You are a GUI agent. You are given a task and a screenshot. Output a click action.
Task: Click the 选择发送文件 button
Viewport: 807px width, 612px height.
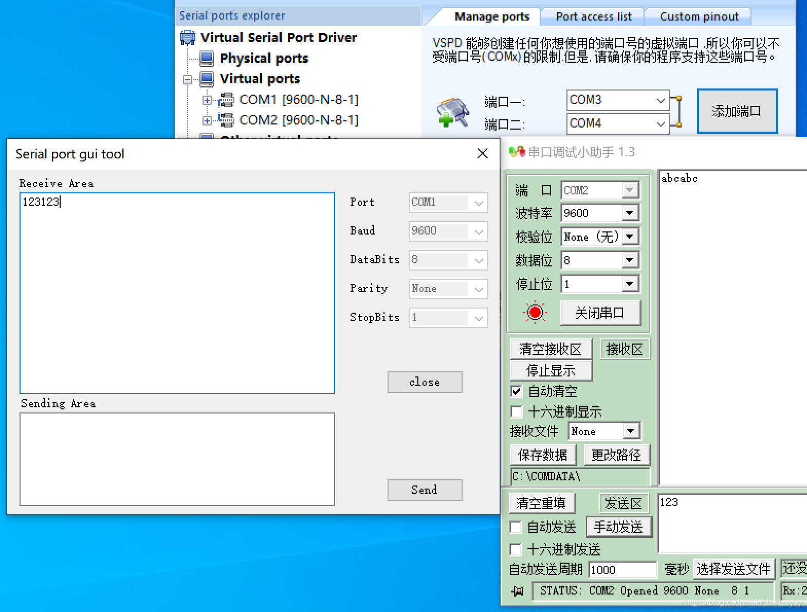[x=733, y=569]
